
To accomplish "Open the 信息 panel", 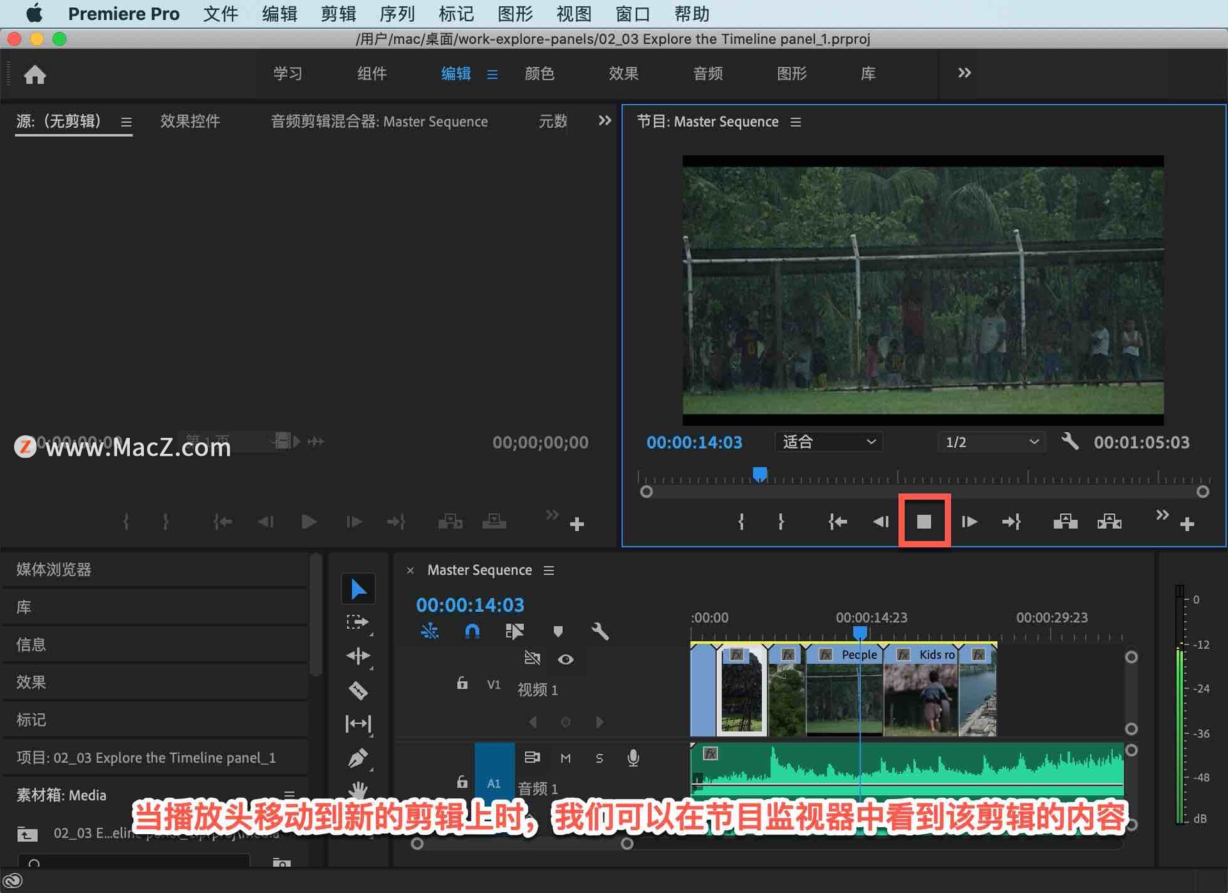I will (x=31, y=644).
